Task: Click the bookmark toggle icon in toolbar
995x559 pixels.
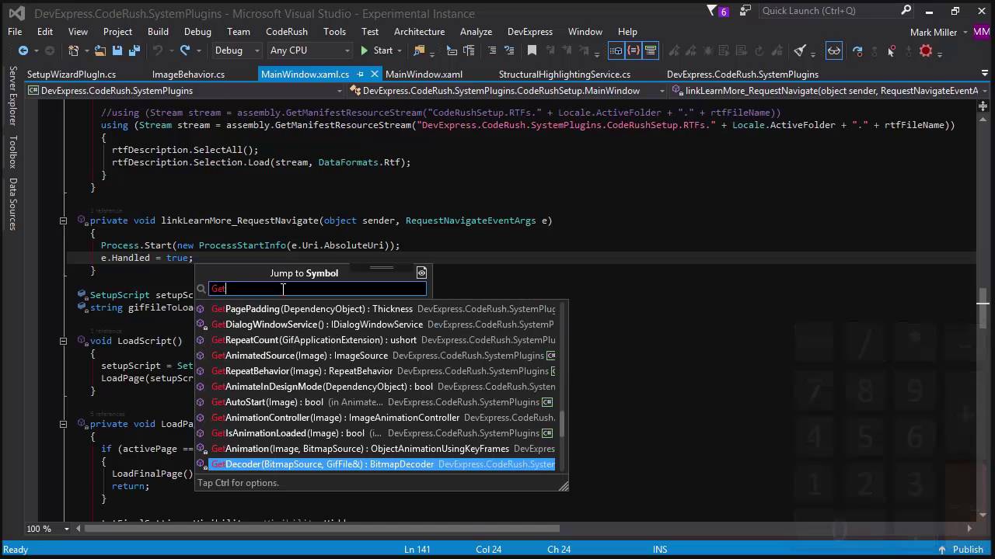Action: click(532, 50)
